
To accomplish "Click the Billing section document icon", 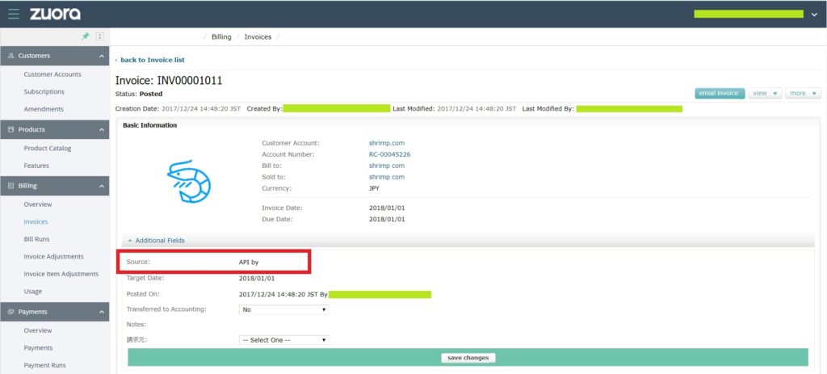I will (11, 187).
